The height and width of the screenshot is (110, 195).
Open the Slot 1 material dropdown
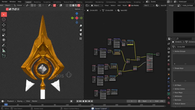tap(149, 5)
